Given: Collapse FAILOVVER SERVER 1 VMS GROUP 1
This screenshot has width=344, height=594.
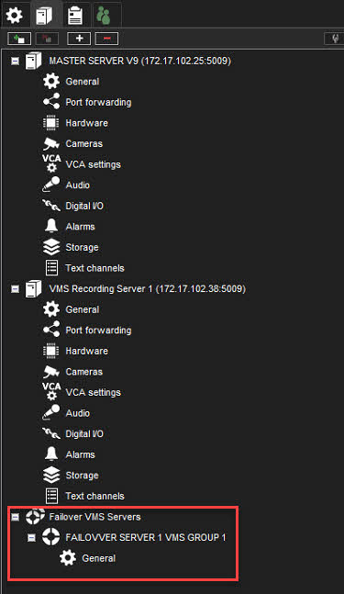Looking at the screenshot, I should coord(32,538).
